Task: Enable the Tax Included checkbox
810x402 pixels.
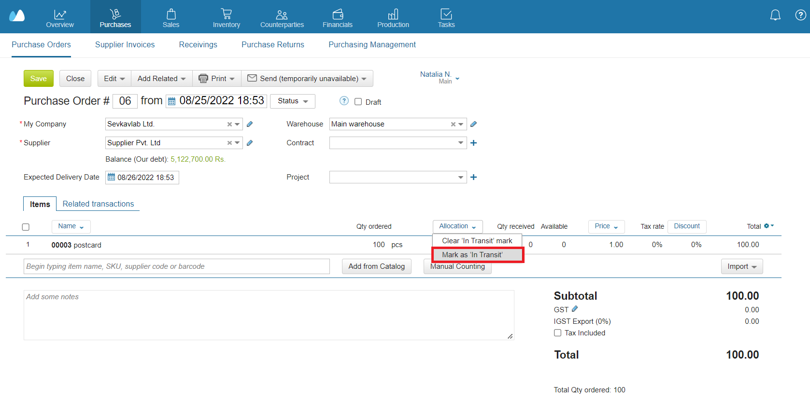Action: 557,333
